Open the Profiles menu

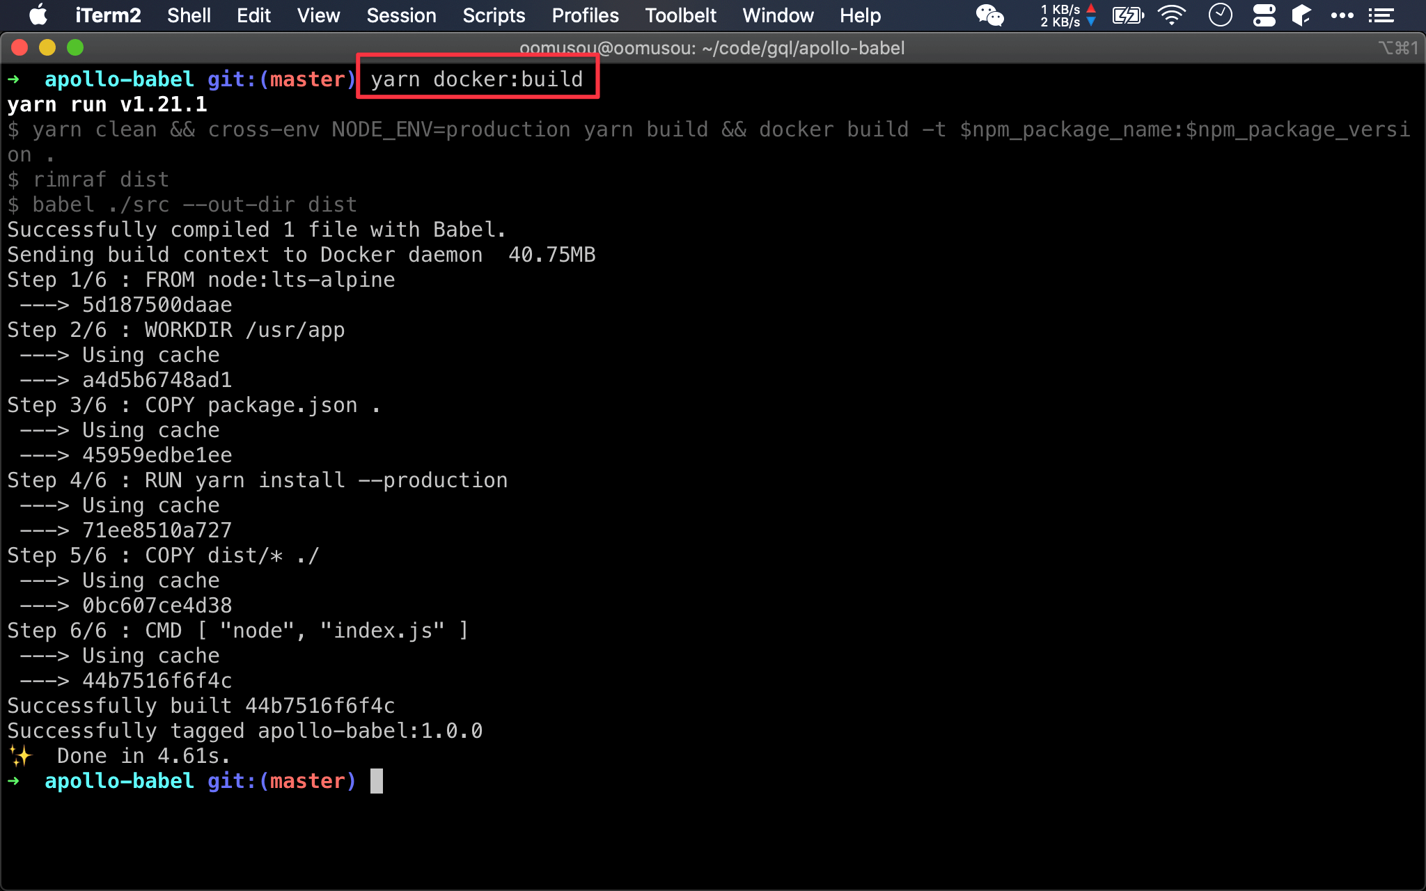tap(585, 15)
